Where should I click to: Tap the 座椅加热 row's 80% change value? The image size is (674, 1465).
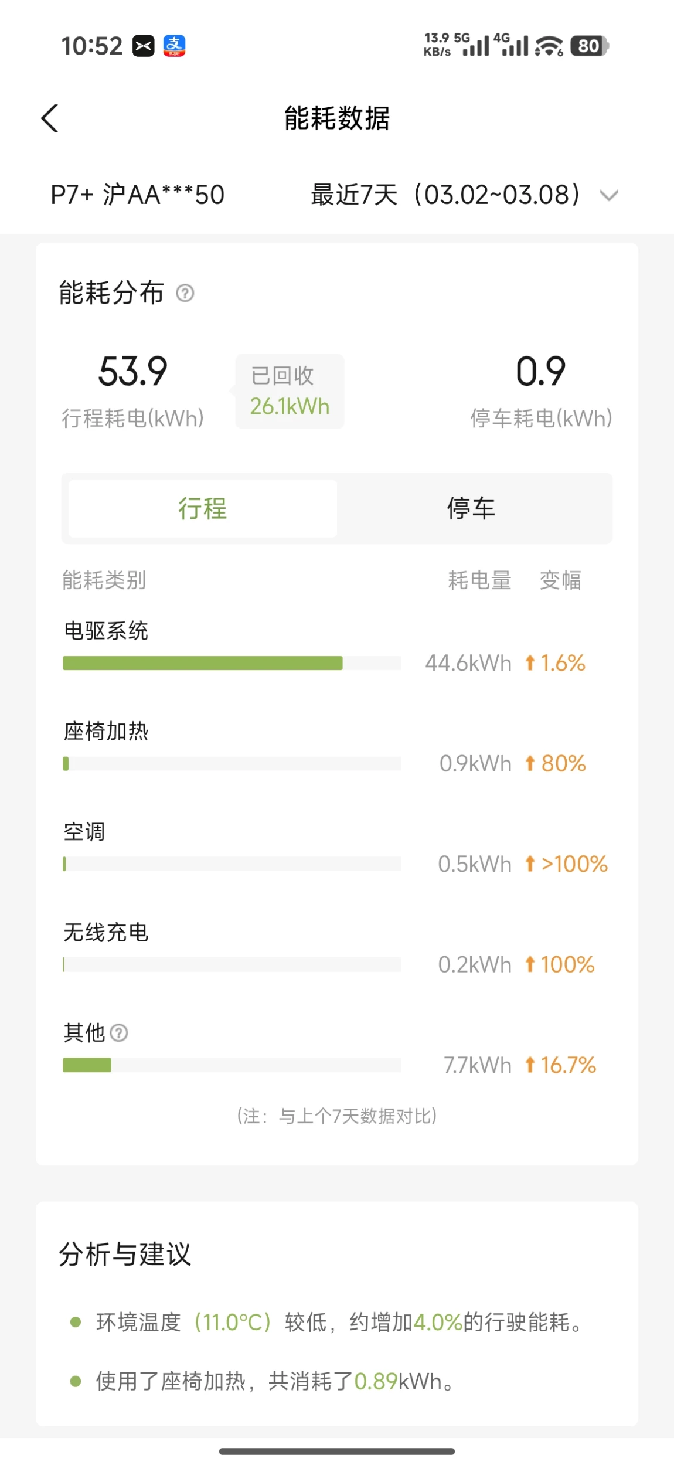pos(563,763)
